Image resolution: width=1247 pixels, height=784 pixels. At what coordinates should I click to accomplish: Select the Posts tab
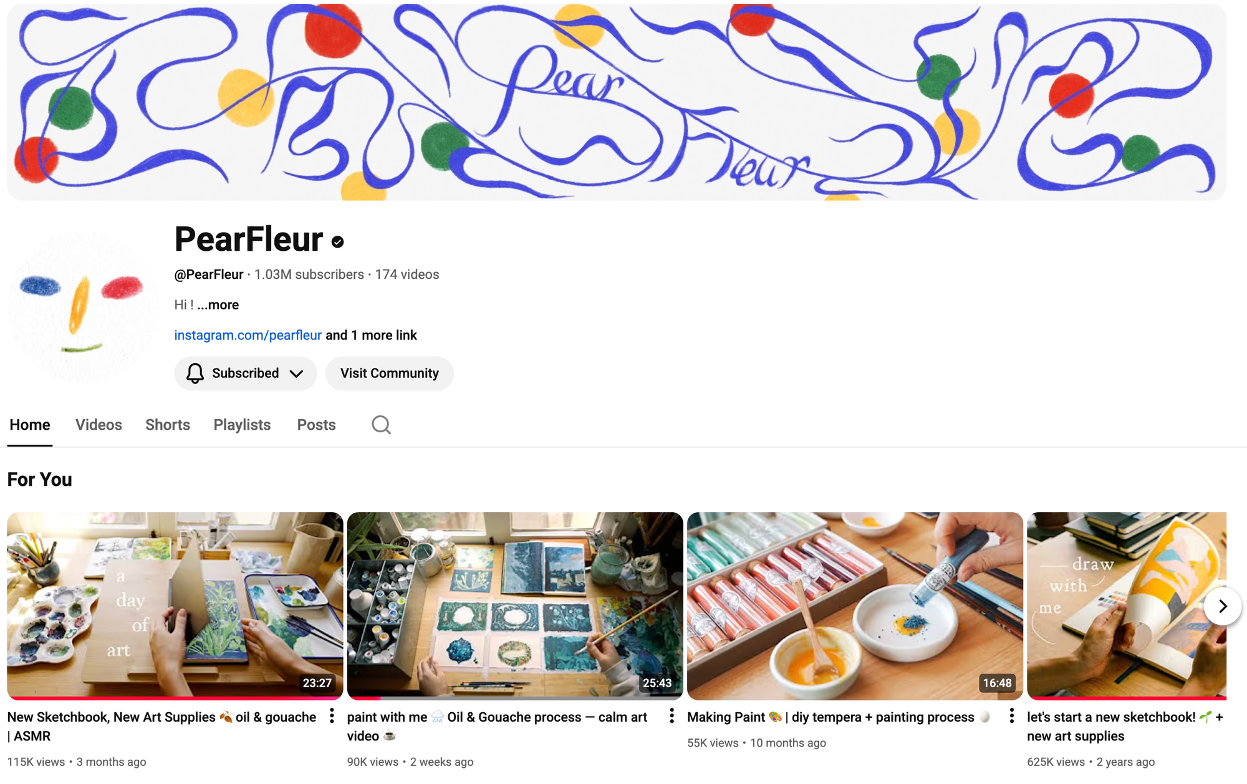pos(316,425)
